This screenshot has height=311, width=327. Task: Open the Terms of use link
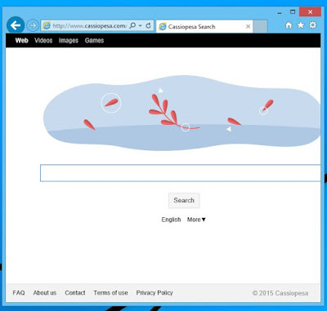click(110, 293)
